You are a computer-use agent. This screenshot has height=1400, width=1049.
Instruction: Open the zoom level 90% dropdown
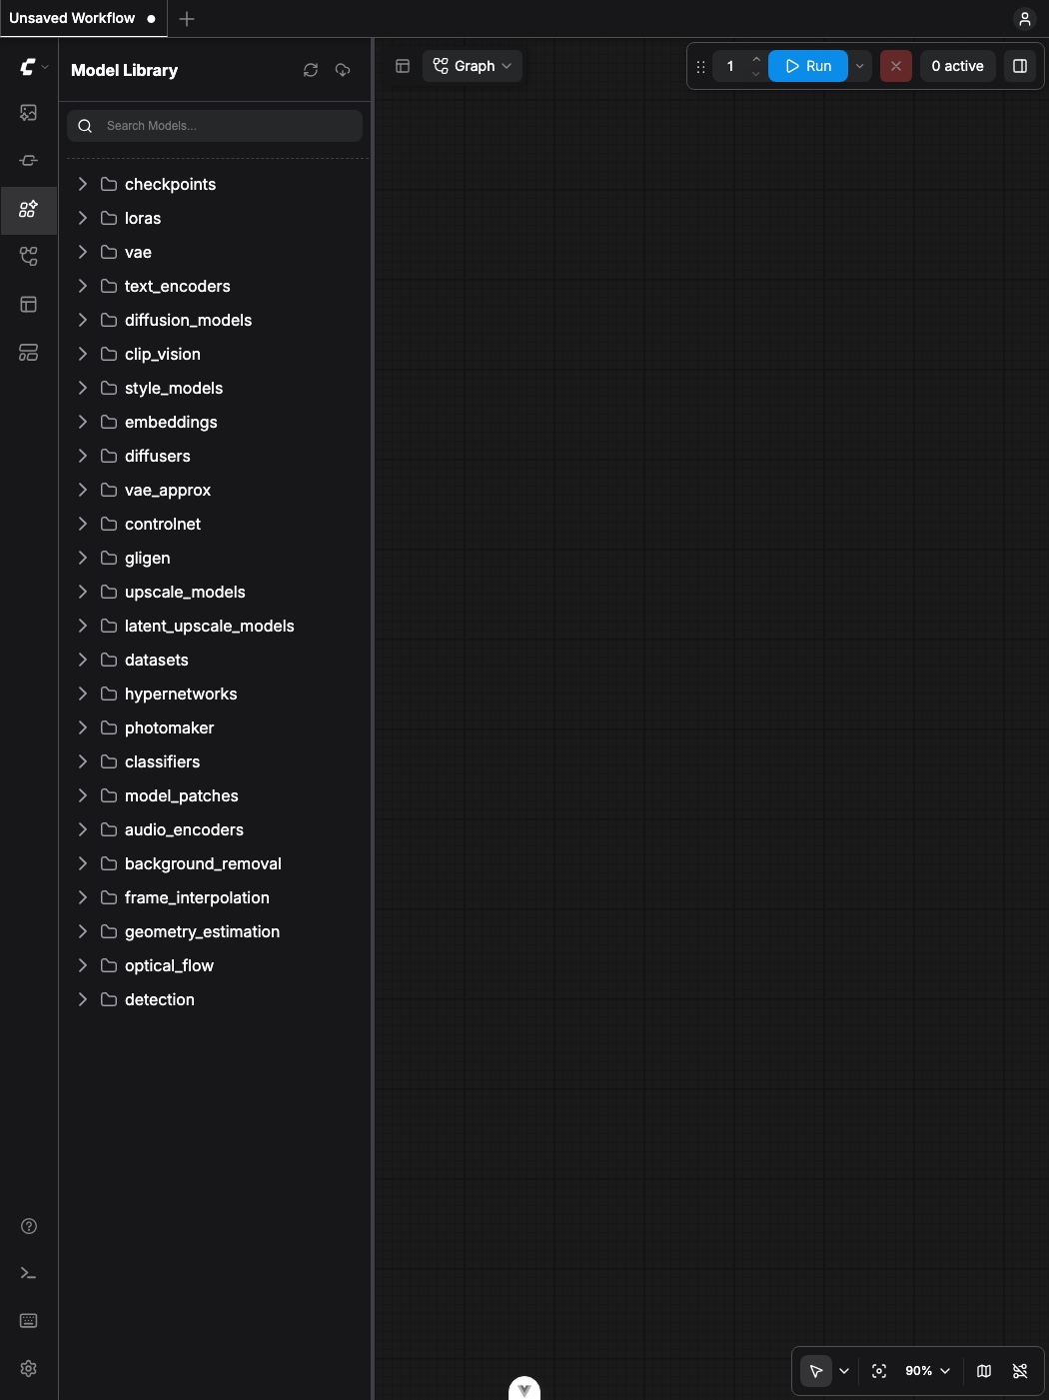point(927,1371)
